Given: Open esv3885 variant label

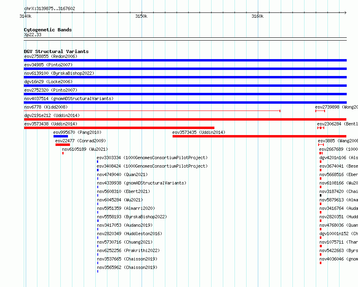Looking at the screenshot, I should click(338, 141).
